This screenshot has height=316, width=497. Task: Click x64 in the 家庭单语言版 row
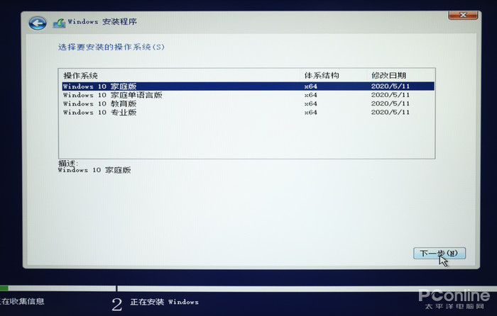point(311,95)
